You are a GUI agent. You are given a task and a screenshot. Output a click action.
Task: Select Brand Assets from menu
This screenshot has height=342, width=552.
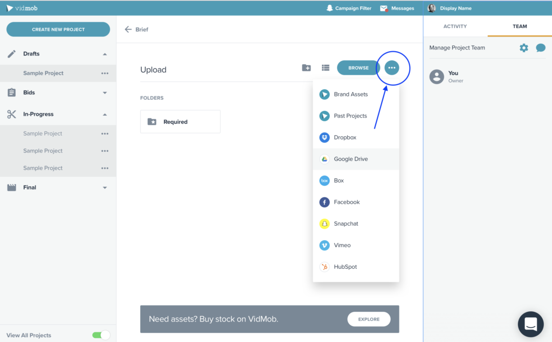pyautogui.click(x=356, y=94)
